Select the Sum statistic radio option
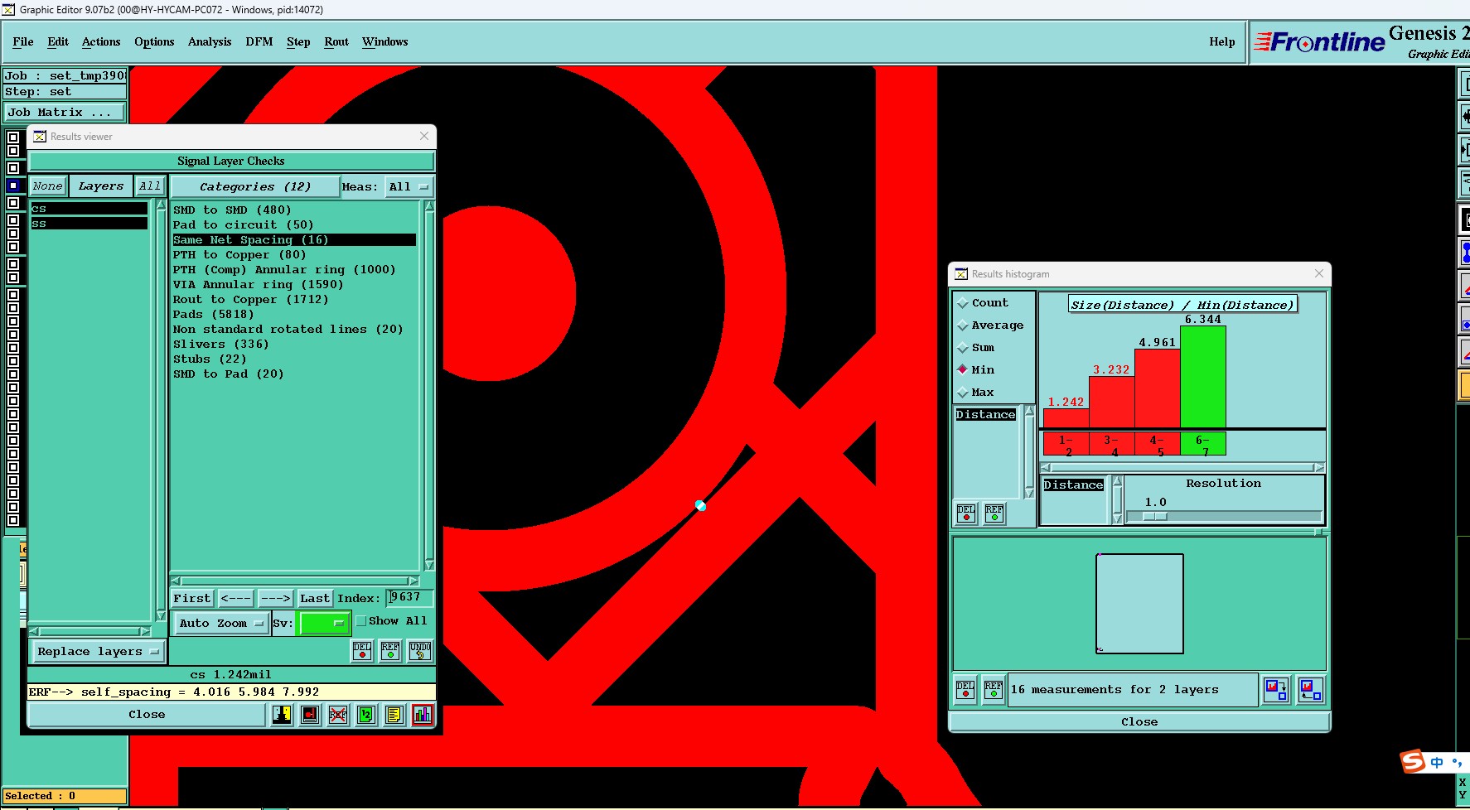Image resolution: width=1470 pixels, height=810 pixels. [x=975, y=348]
